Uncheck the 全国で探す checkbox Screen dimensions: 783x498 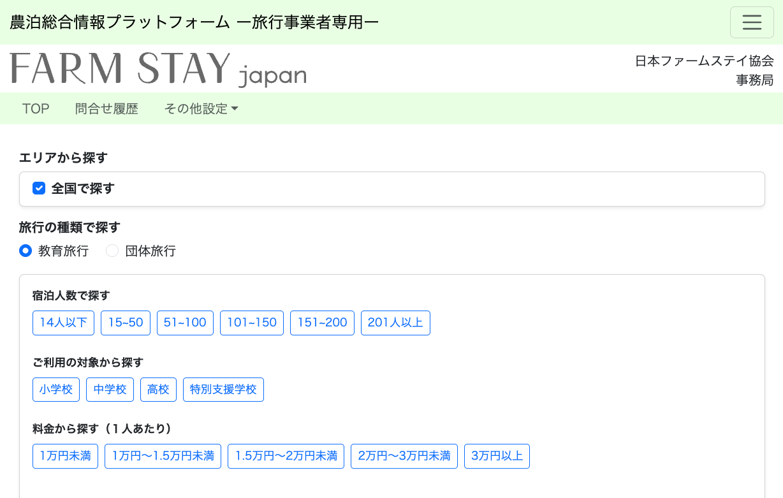(x=39, y=188)
